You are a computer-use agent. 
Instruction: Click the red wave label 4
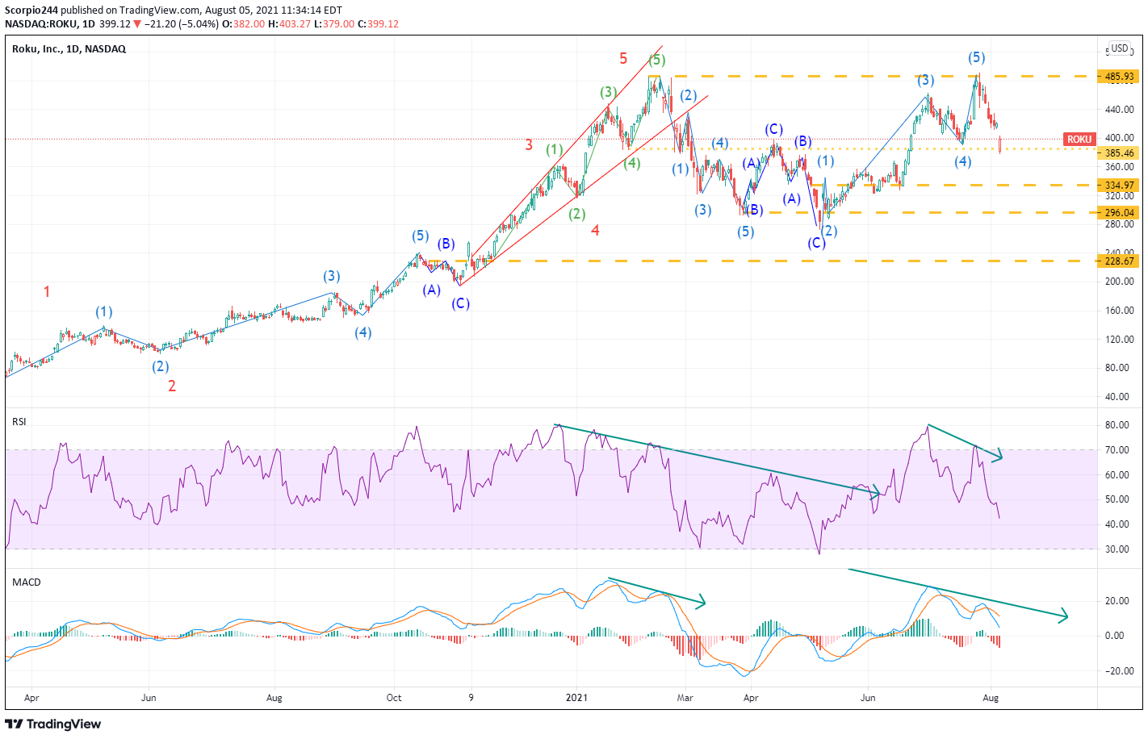(595, 230)
